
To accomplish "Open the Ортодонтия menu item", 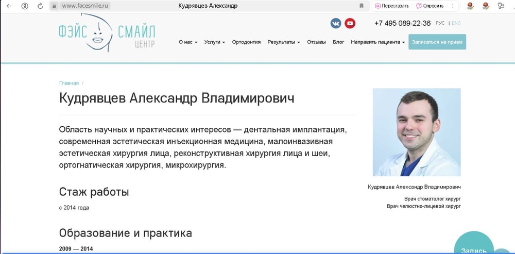I will coord(246,42).
